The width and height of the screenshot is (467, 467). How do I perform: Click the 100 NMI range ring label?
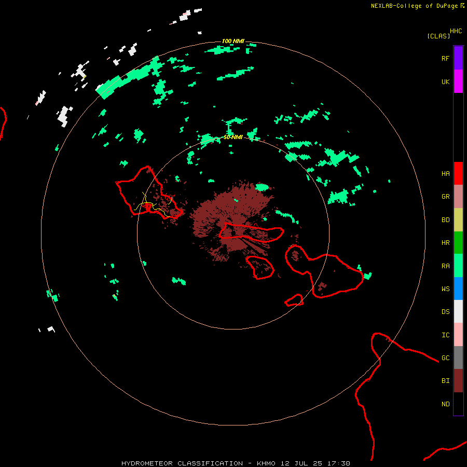pos(233,41)
